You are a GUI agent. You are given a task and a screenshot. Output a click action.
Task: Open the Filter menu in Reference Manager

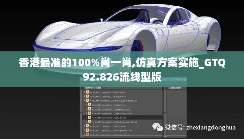pos(100,83)
